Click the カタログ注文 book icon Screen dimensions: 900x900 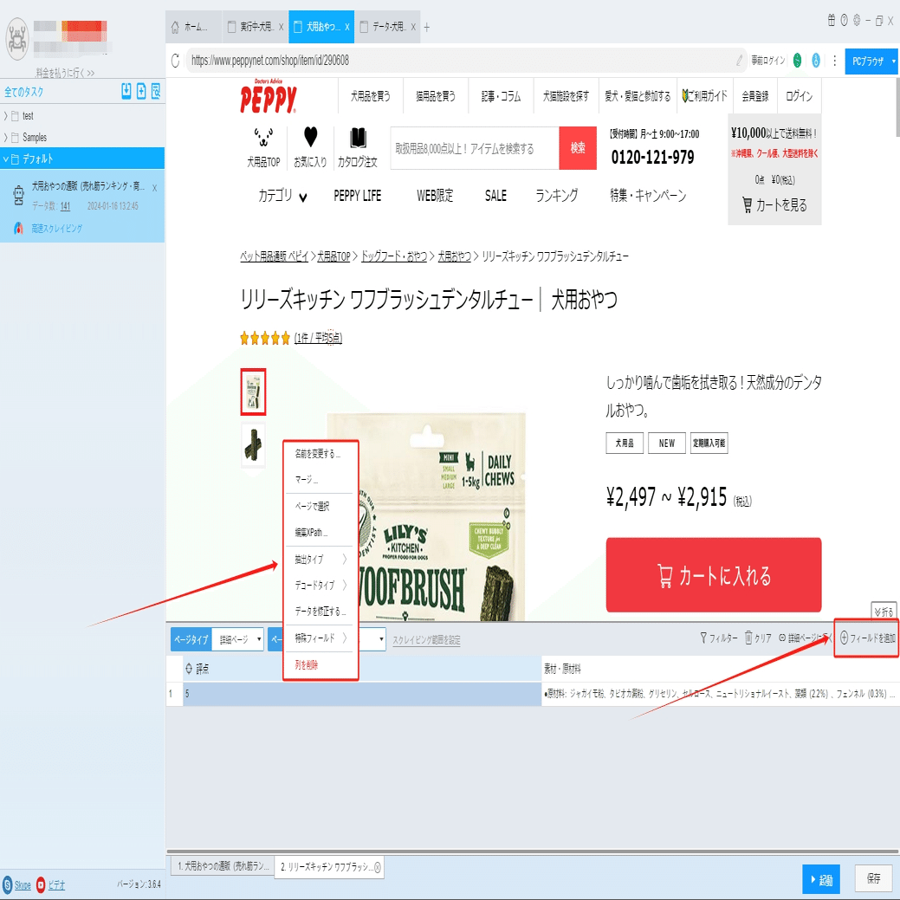tap(358, 138)
